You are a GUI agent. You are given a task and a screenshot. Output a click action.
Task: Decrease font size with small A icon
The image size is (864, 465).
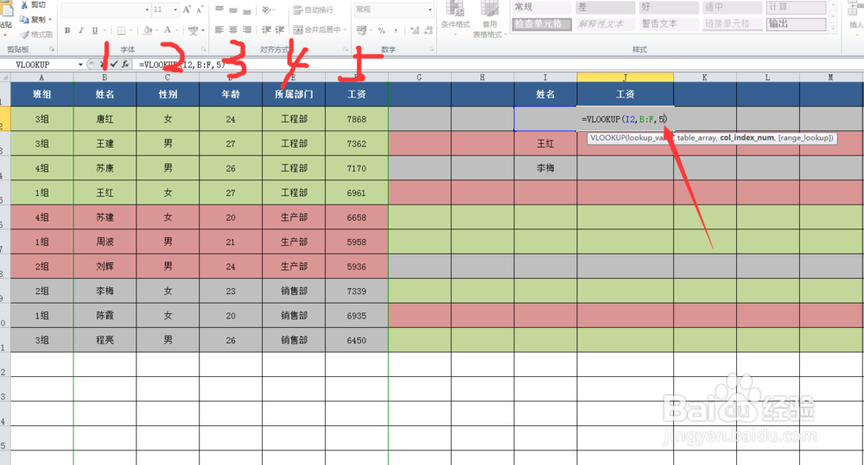[200, 9]
